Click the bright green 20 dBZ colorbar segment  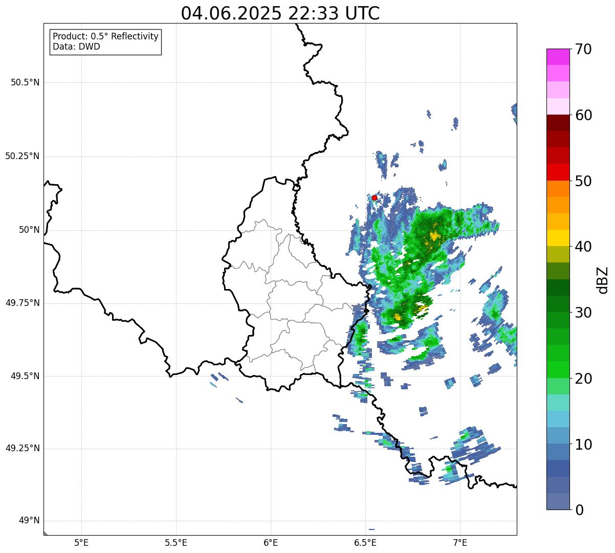pyautogui.click(x=558, y=370)
